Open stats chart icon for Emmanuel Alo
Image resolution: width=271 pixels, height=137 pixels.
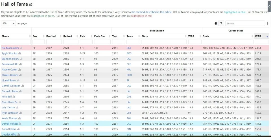(20, 64)
